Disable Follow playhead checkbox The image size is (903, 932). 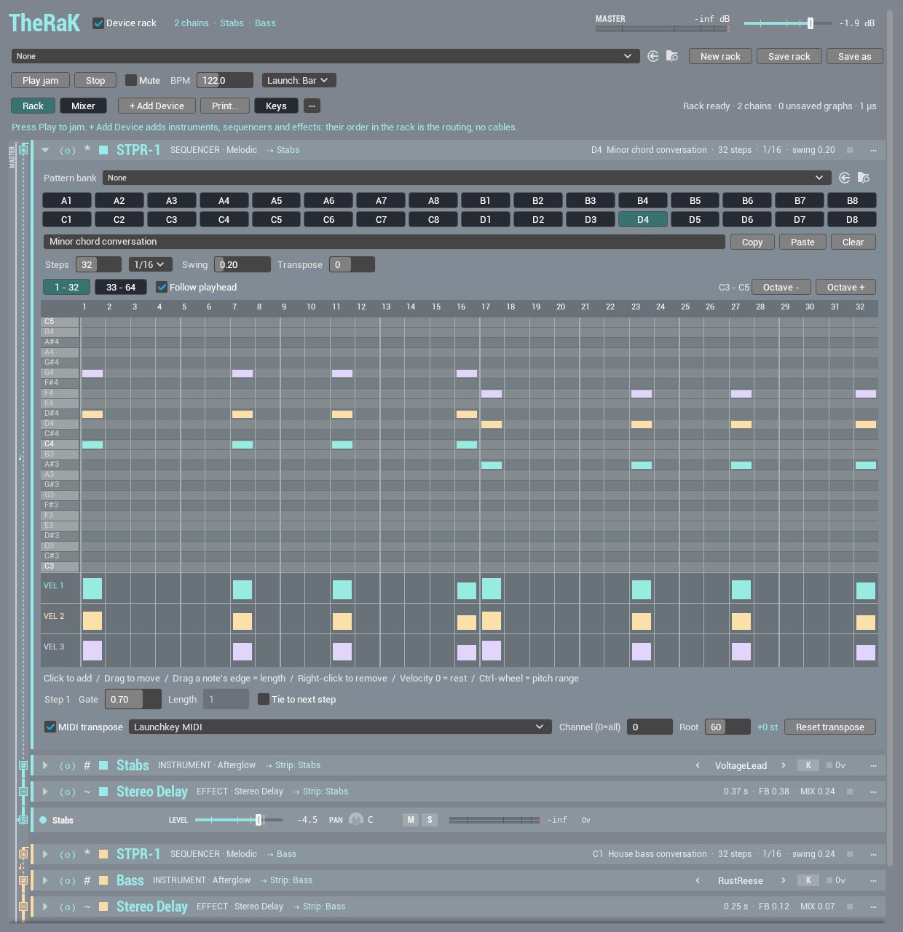click(x=162, y=287)
